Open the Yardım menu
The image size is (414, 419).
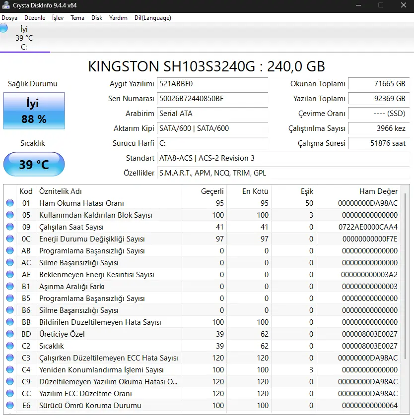click(118, 18)
